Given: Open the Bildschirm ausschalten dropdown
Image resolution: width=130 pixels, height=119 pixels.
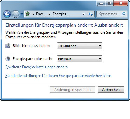Looking at the screenshot, I should pyautogui.click(x=80, y=46).
